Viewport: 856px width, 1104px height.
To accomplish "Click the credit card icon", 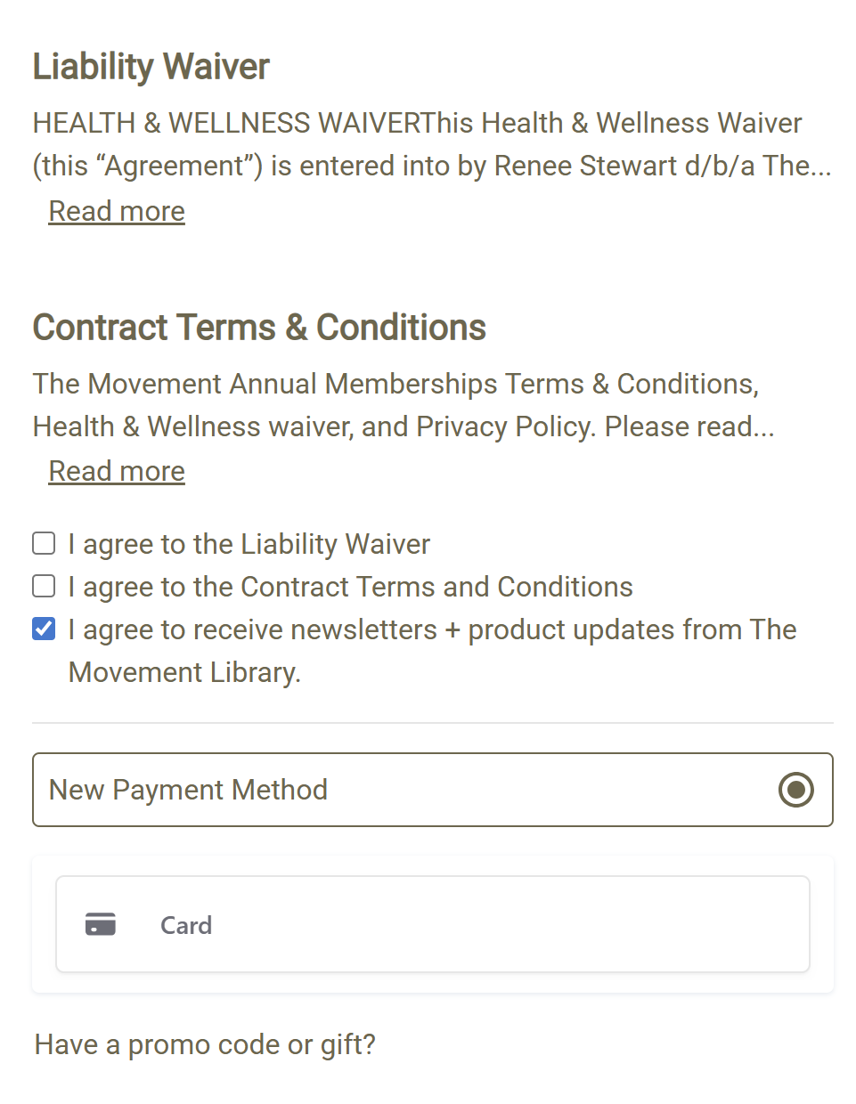I will click(x=101, y=924).
